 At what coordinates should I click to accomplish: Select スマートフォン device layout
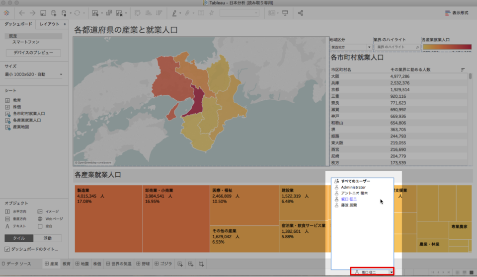[x=26, y=42]
